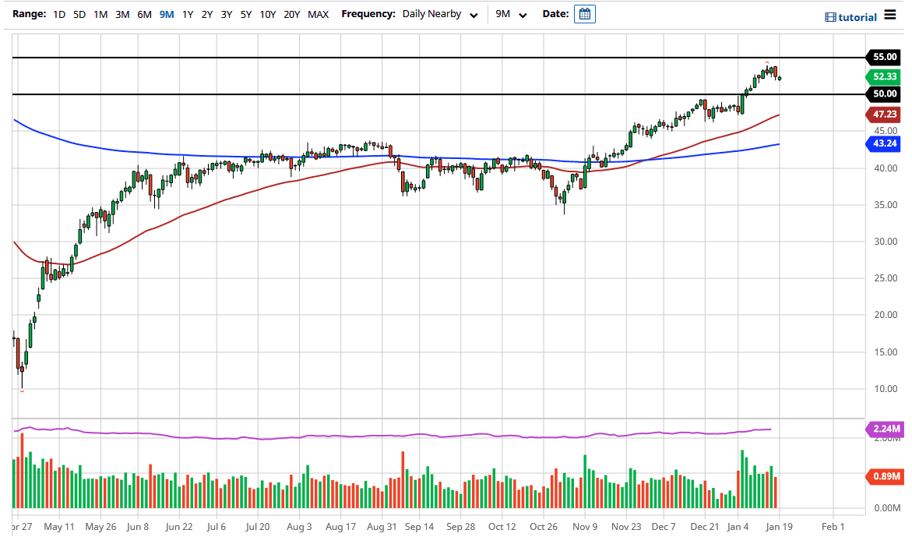
Task: Select the 10Y range
Action: pyautogui.click(x=266, y=14)
